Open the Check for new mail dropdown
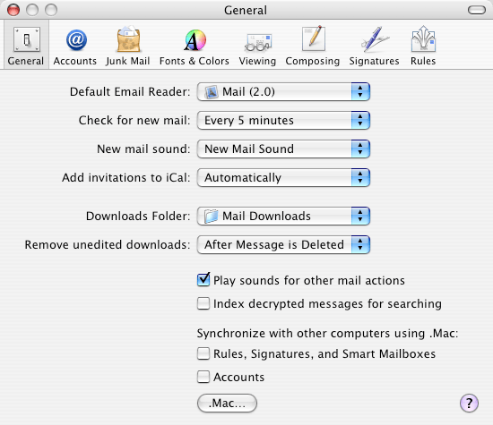Viewport: 493px width, 425px height. pos(283,120)
